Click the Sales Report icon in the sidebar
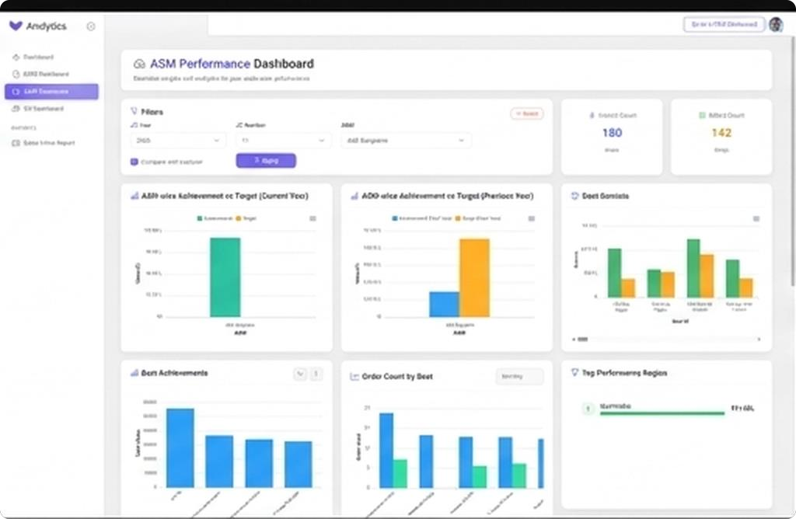Screen dimensions: 796x519 16,143
